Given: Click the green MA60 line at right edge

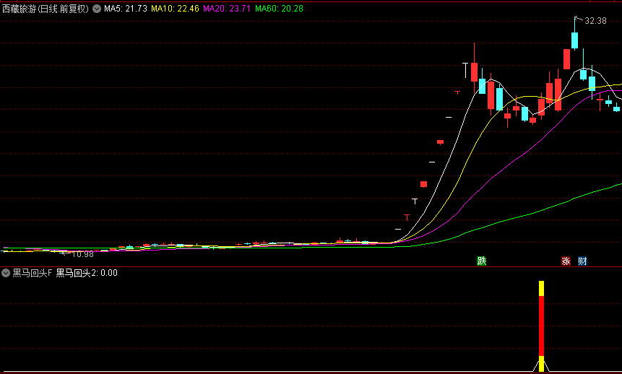Looking at the screenshot, I should coord(618,185).
